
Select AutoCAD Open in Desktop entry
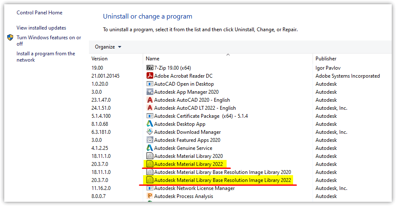184,84
